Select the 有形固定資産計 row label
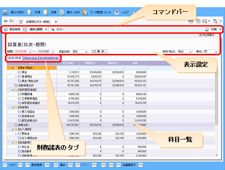Screen dimensions: 225x170 click(x=31, y=103)
